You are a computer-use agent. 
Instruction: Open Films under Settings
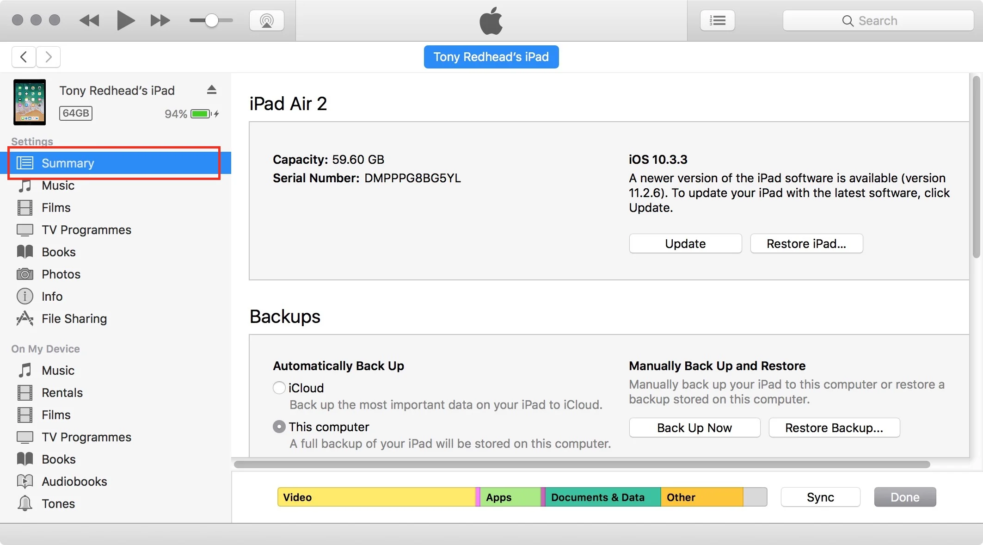coord(116,208)
